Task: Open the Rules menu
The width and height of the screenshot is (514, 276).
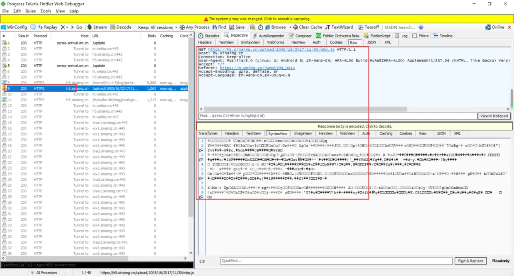Action: (31, 11)
